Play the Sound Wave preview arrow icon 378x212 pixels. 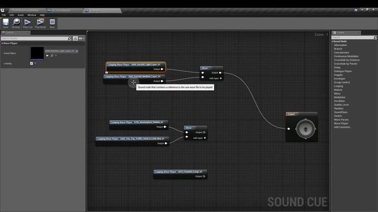47,55
